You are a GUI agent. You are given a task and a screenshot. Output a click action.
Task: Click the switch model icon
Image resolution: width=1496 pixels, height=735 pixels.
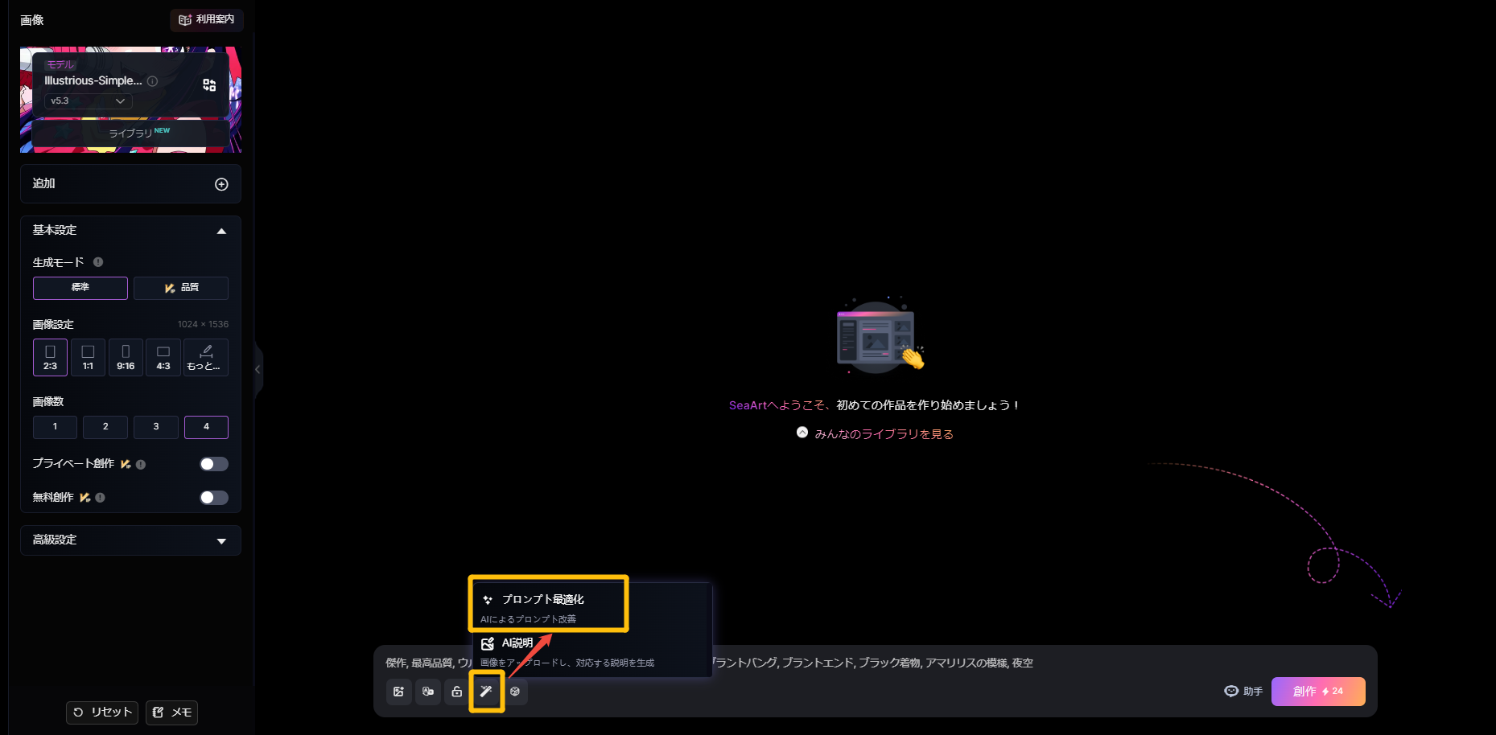[209, 85]
